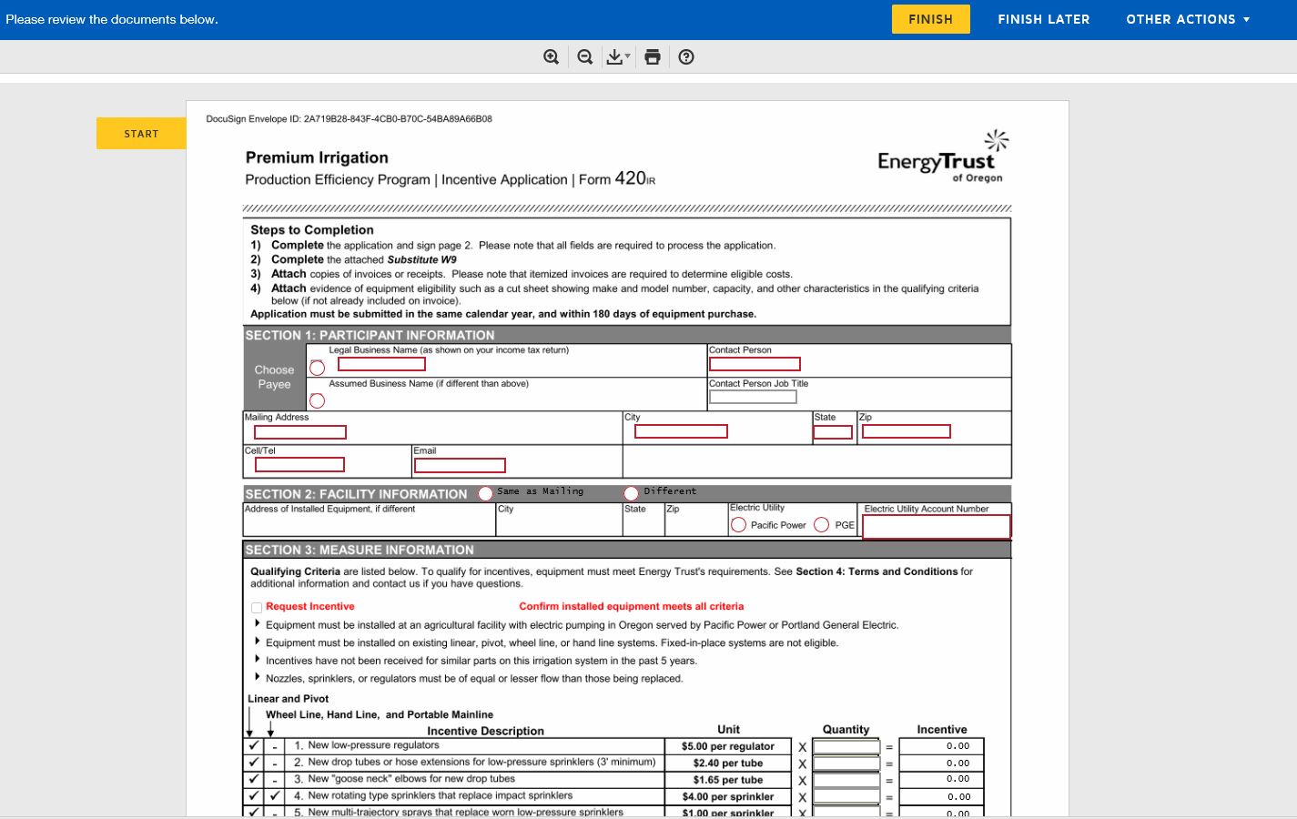The width and height of the screenshot is (1297, 819).
Task: Open help via the question mark icon
Action: click(686, 56)
